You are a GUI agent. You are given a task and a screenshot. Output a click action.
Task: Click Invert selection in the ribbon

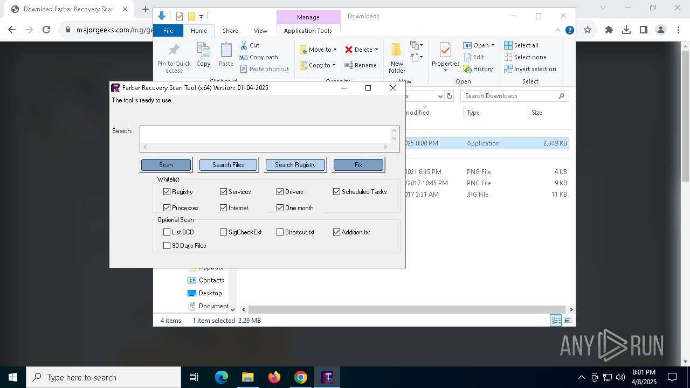(x=530, y=69)
